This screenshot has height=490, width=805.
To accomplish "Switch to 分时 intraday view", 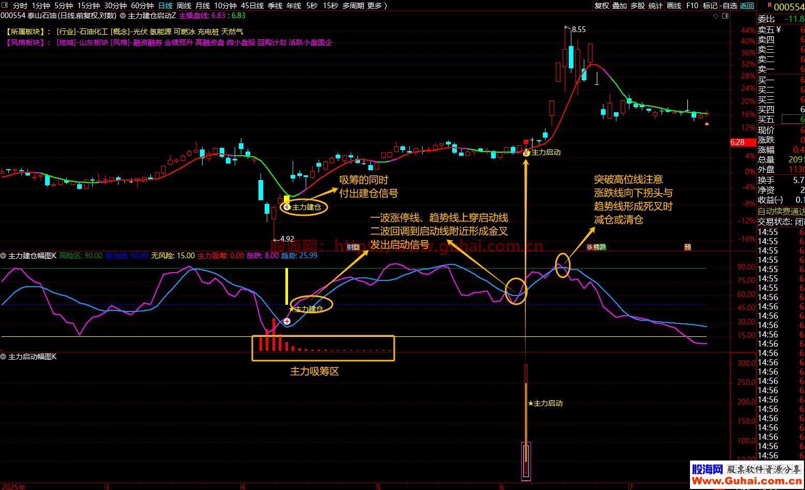I will 20,6.
